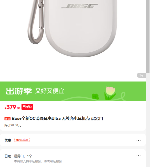
Task: Click the red 到手价 price tag
Action: coord(27,107)
